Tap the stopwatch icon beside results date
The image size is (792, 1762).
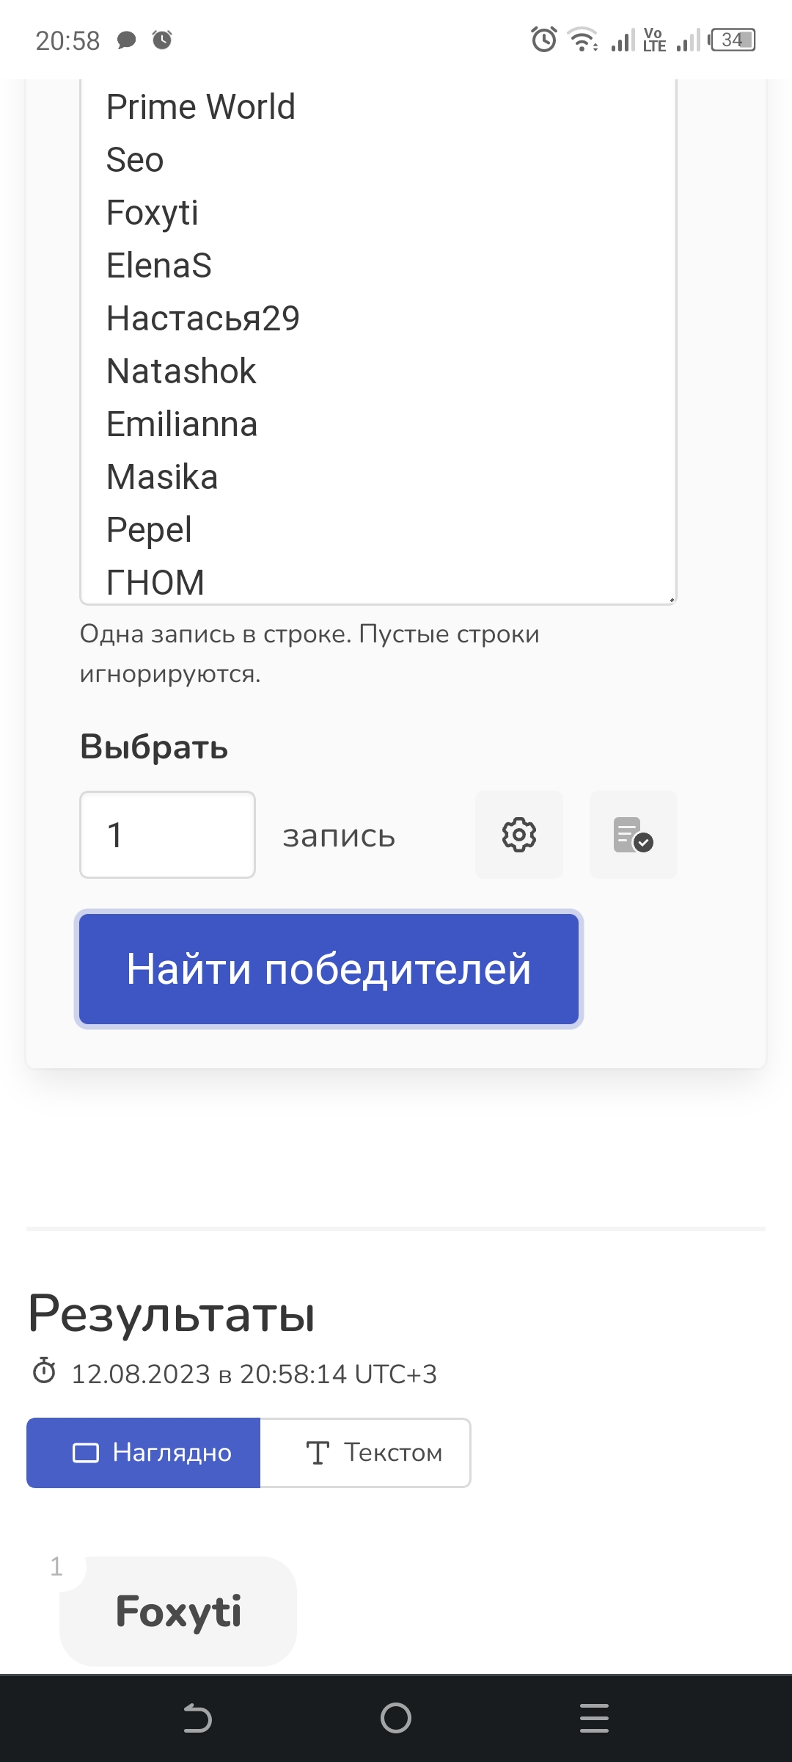coord(44,1371)
